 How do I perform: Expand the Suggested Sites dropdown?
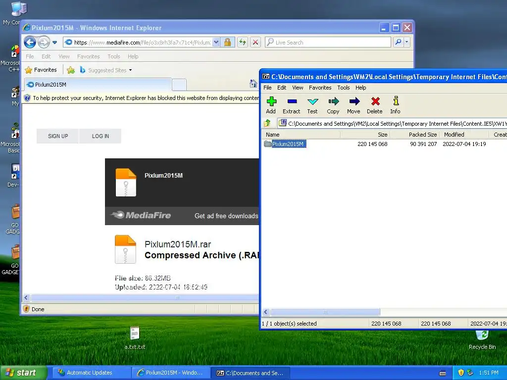click(130, 70)
